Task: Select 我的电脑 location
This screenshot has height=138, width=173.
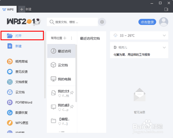Action: pos(61,79)
